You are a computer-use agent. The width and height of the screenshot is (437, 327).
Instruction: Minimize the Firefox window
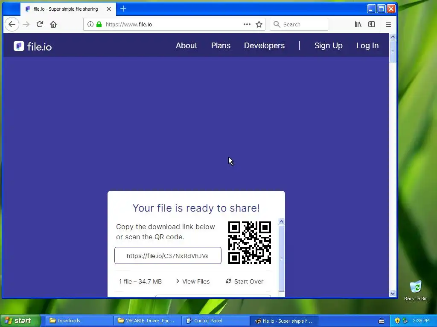371,9
